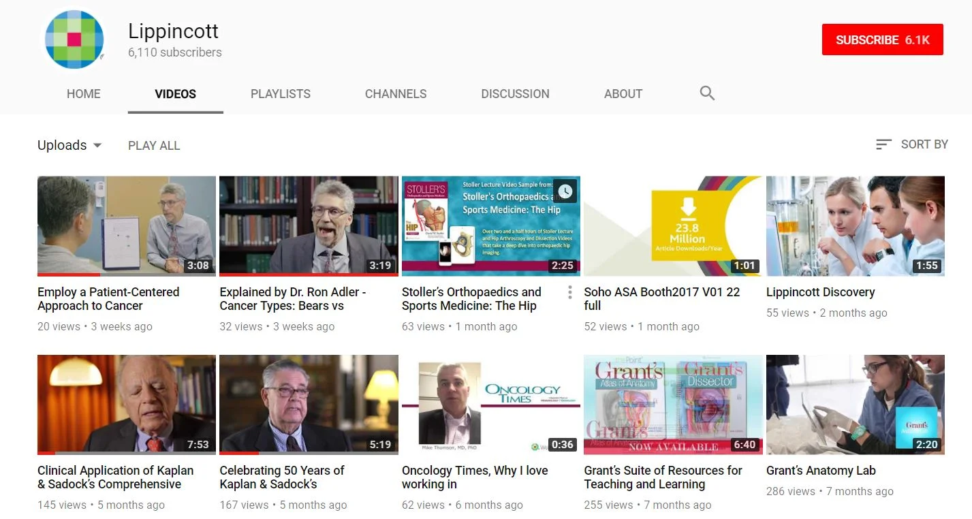Open 'Lippincott Discovery' video title
972x519 pixels.
tap(820, 292)
